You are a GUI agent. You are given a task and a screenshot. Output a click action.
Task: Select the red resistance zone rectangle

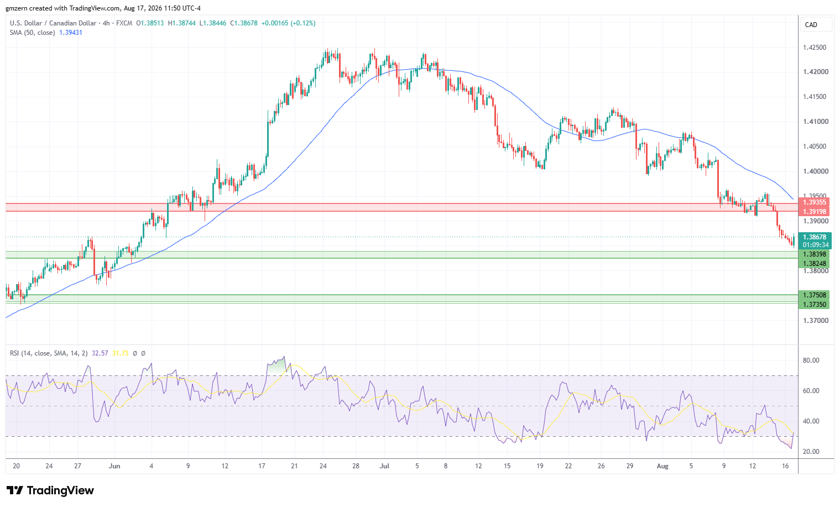pos(401,207)
